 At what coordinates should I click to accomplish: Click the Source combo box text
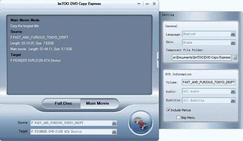click(x=57, y=123)
